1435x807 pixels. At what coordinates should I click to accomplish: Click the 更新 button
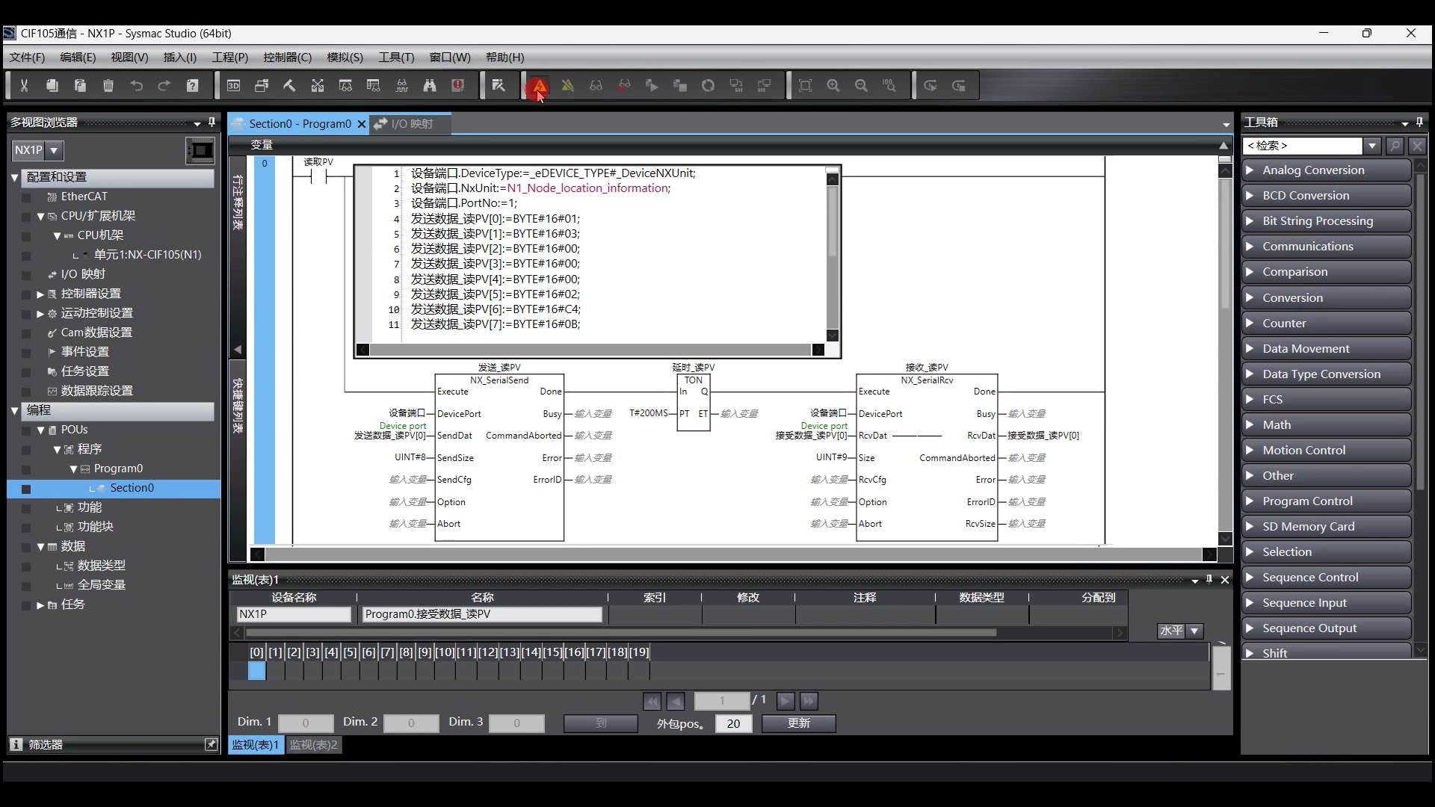798,723
